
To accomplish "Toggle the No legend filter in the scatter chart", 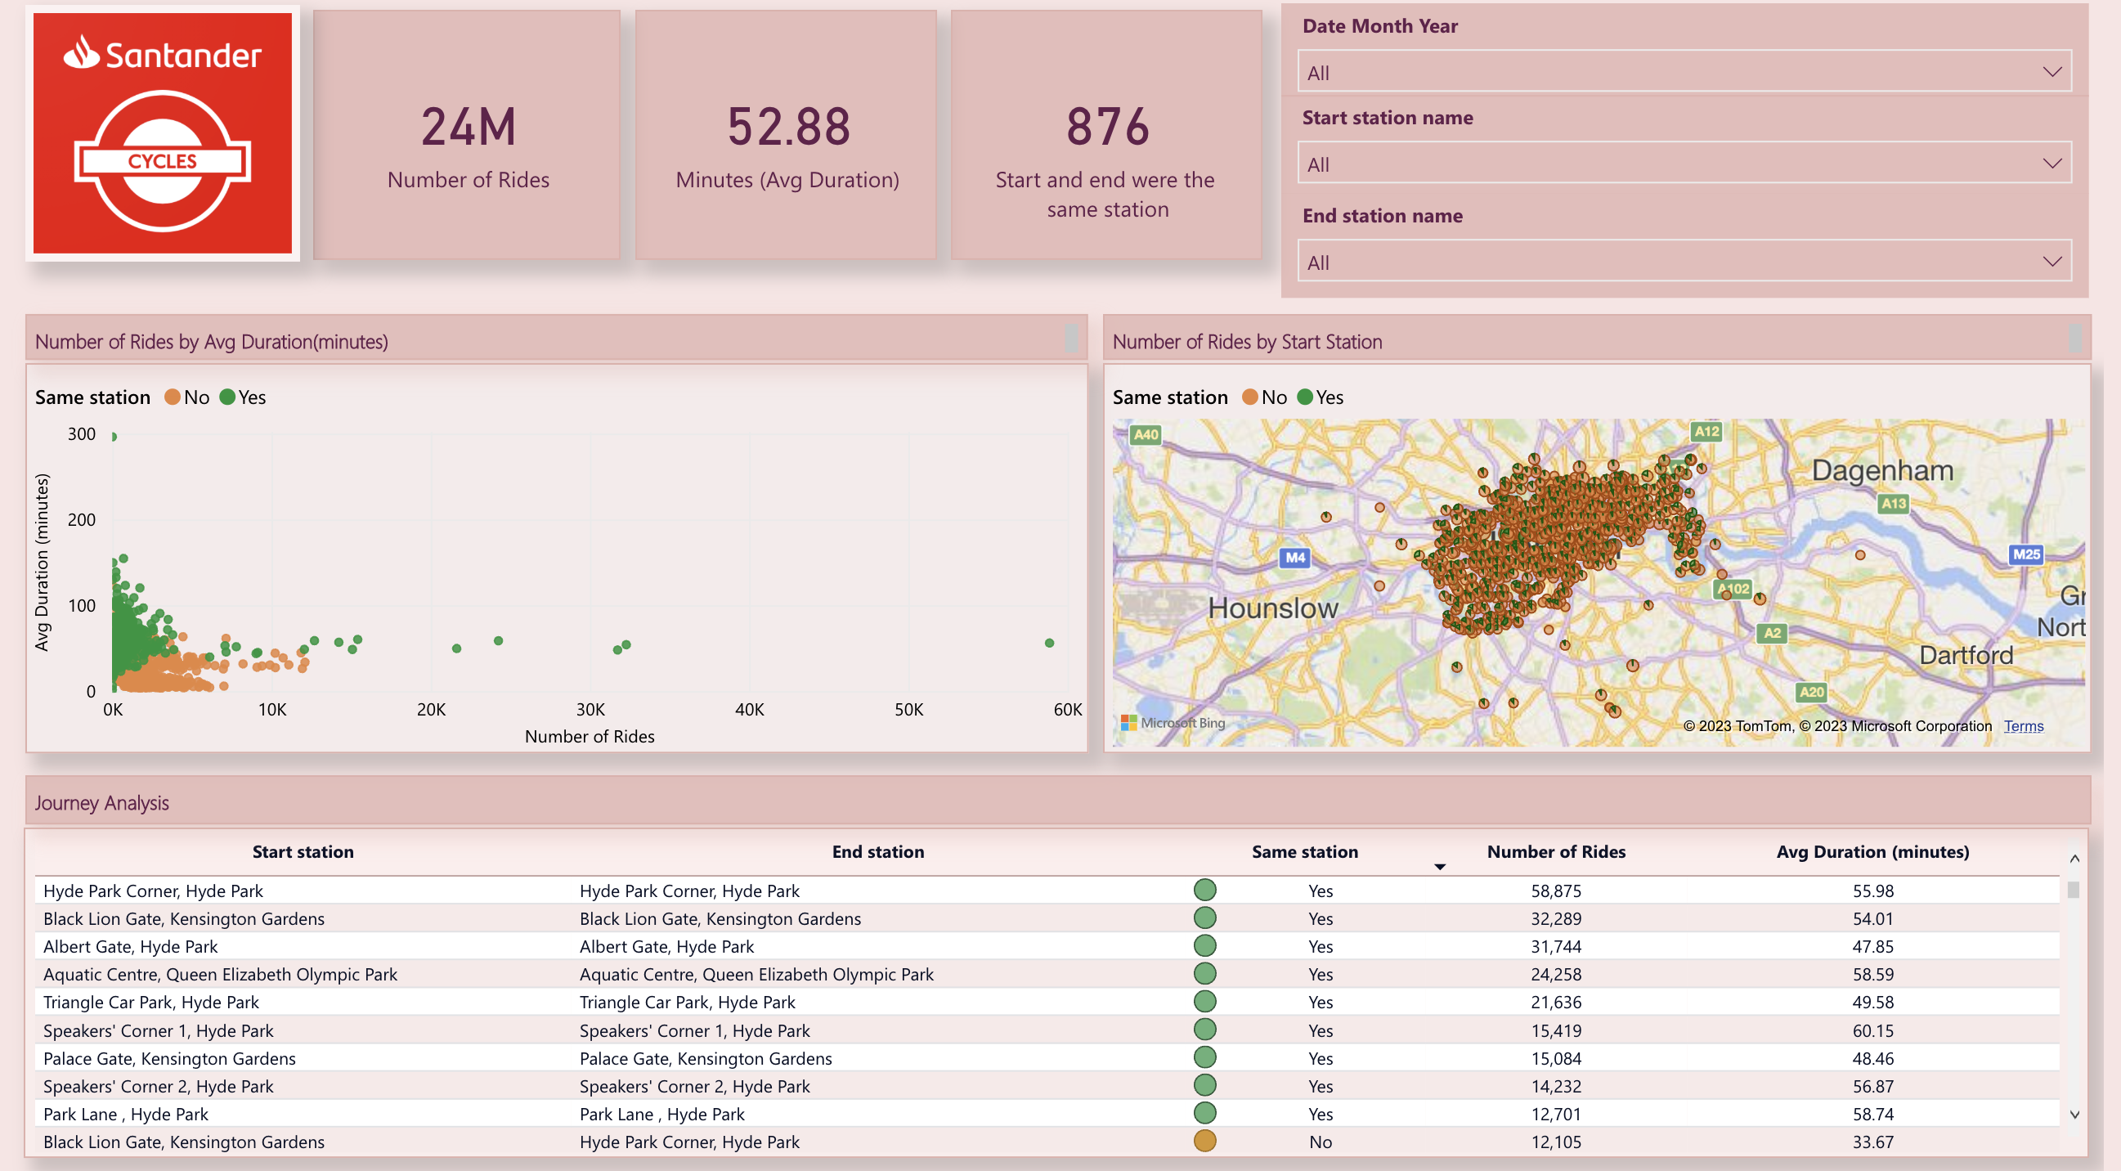I will point(172,397).
